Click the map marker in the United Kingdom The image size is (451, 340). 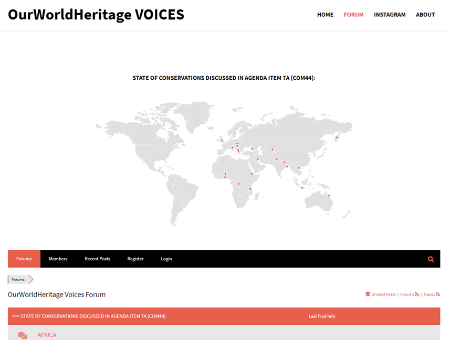(222, 140)
